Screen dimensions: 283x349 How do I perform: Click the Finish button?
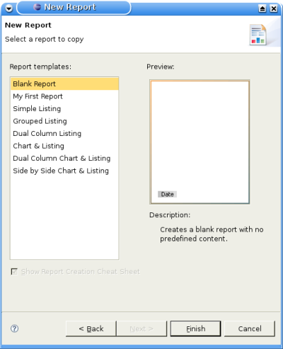(195, 328)
